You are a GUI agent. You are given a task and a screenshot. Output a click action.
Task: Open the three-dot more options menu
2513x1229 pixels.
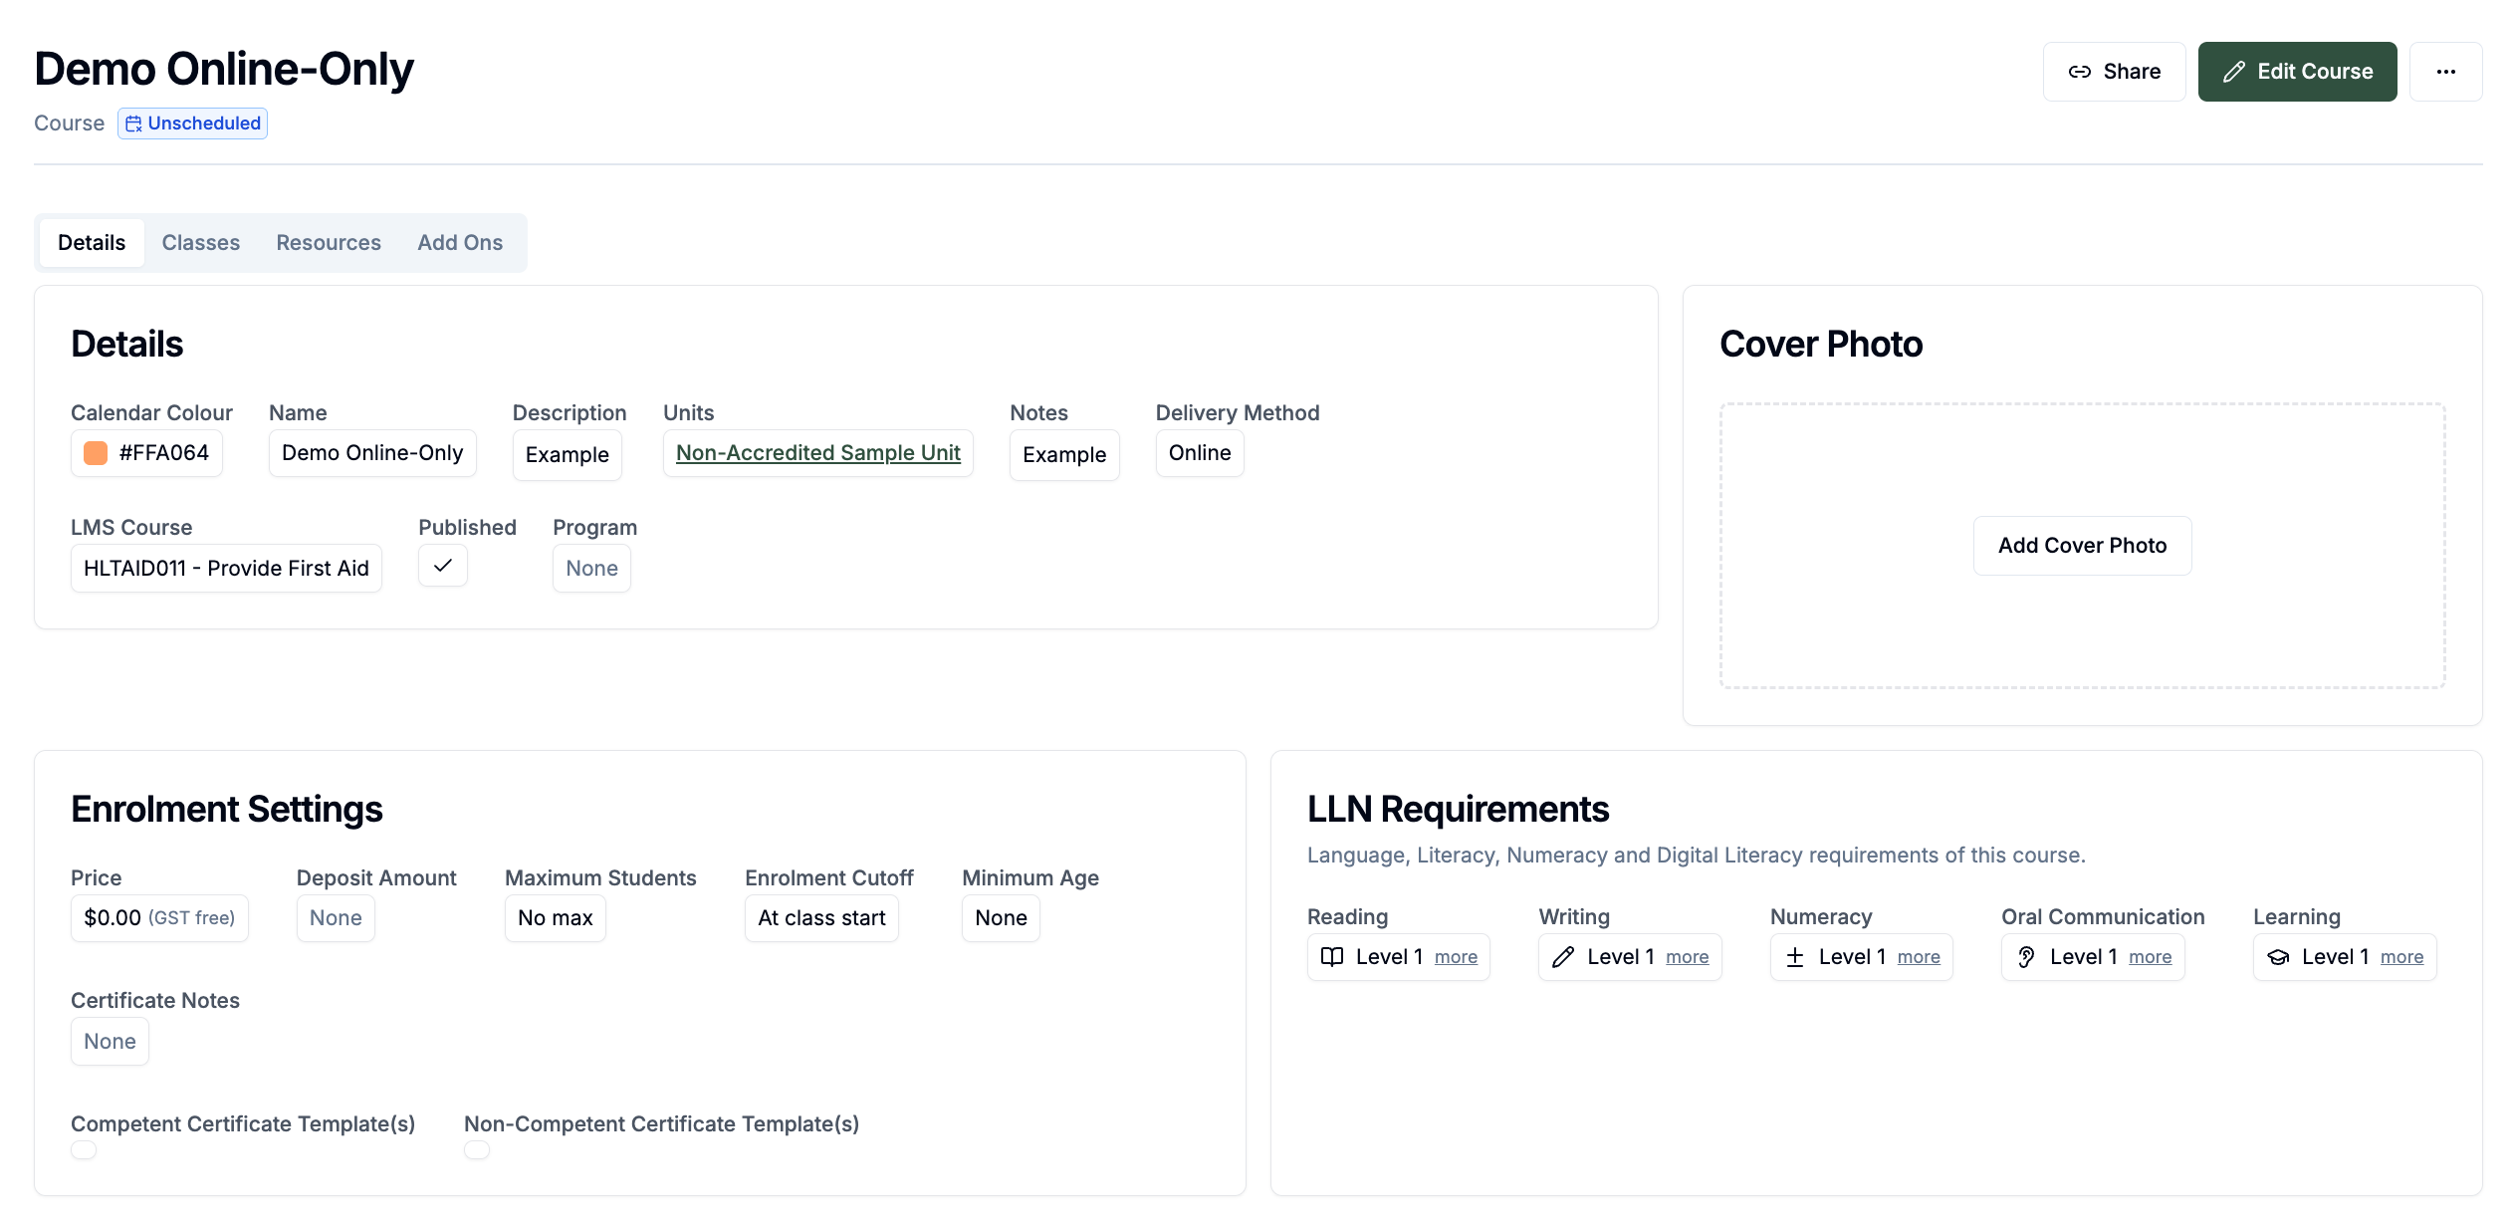2445,72
